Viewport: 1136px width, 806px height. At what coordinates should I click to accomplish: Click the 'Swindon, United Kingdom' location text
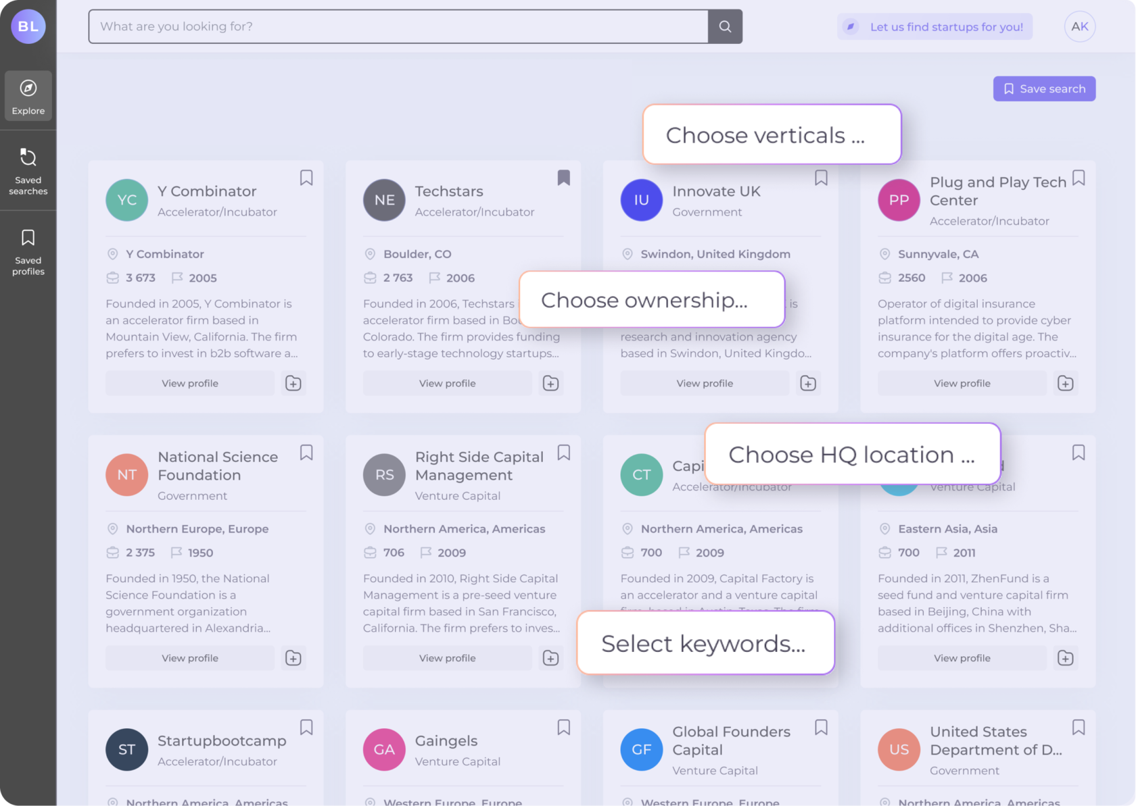click(715, 254)
